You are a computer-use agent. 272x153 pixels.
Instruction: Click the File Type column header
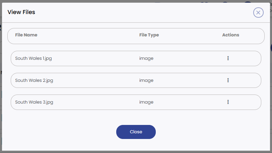point(149,35)
